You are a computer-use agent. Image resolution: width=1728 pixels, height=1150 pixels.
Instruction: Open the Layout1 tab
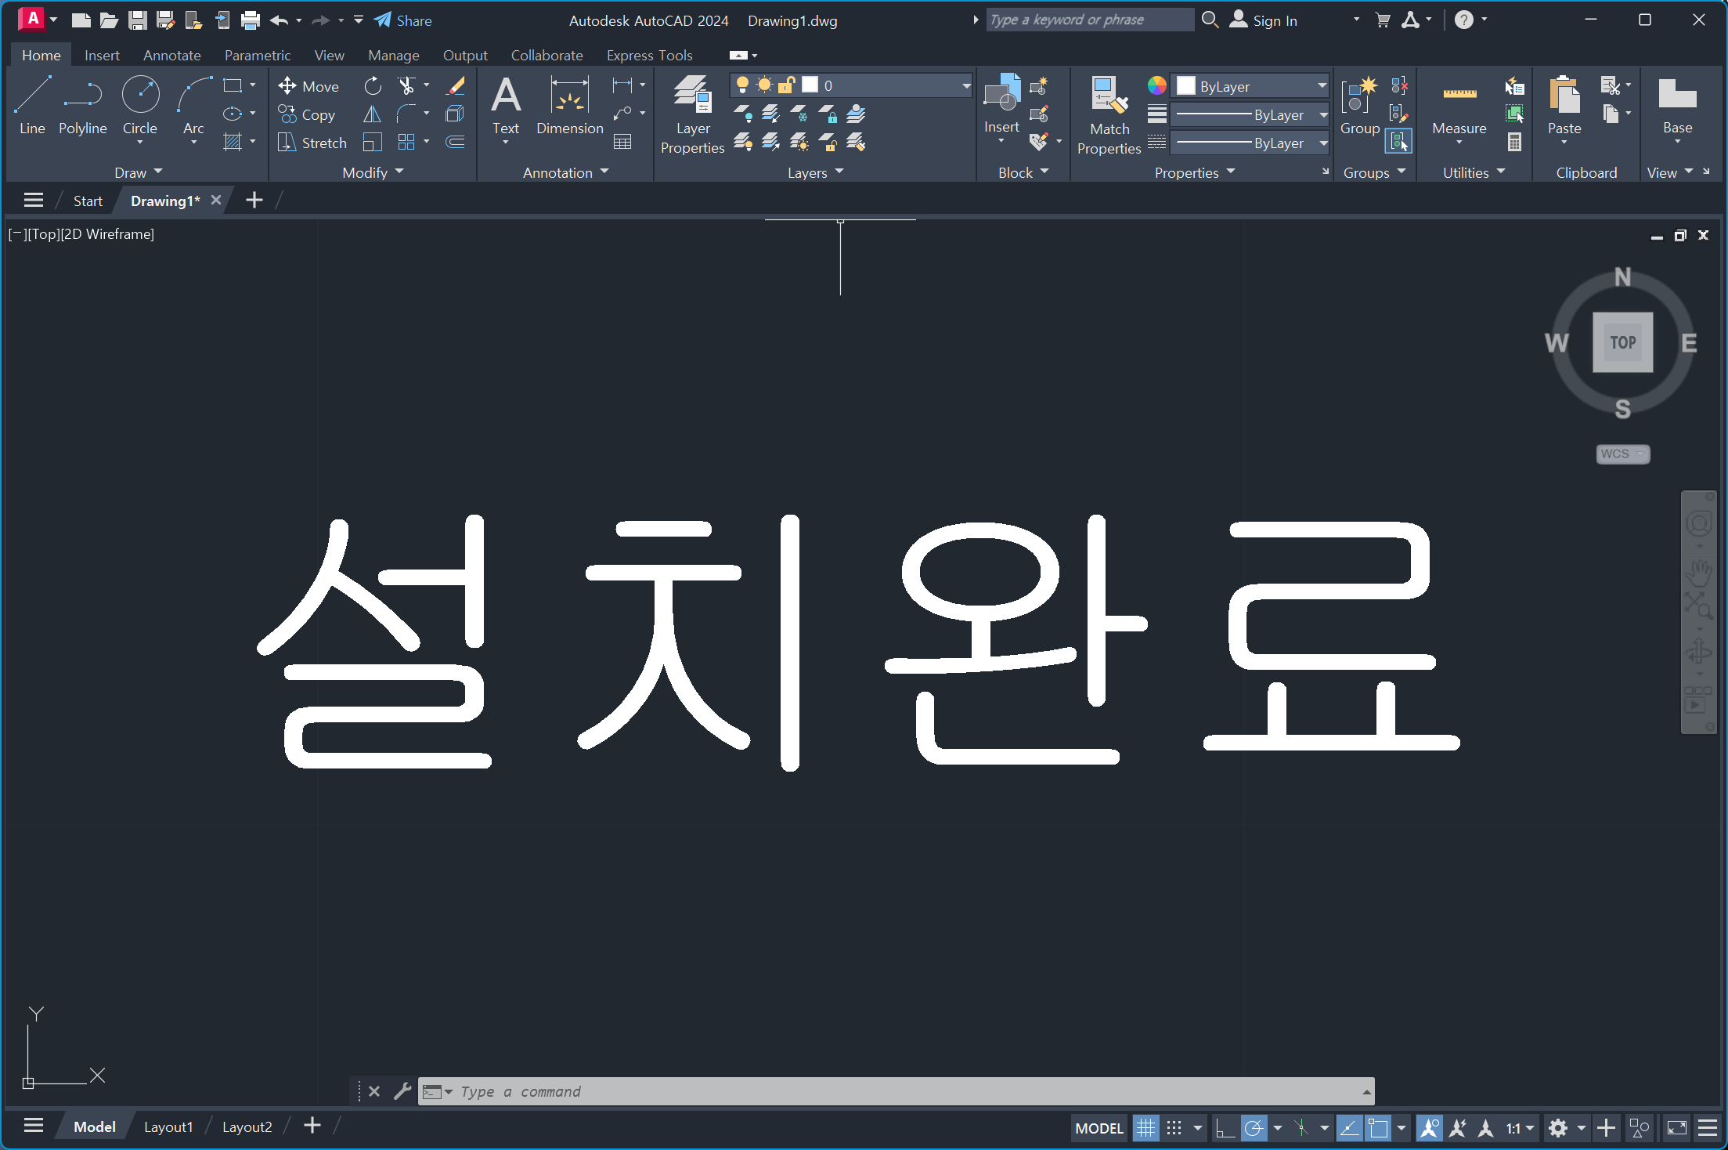(168, 1126)
